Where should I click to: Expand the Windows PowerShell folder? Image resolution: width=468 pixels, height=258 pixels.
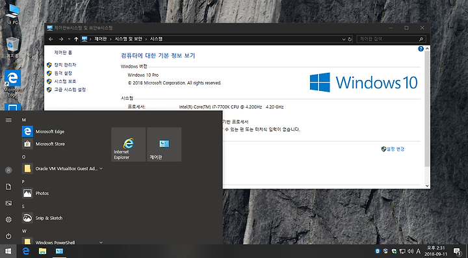click(62, 241)
